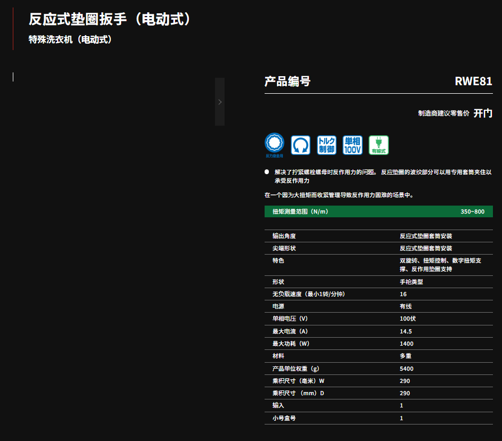Select the RWE81 product number
Image resolution: width=502 pixels, height=441 pixels.
(x=473, y=81)
